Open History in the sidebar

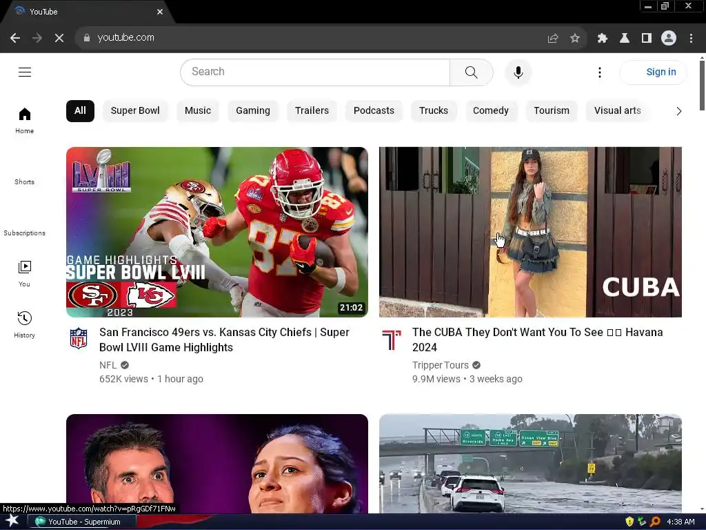coord(24,324)
